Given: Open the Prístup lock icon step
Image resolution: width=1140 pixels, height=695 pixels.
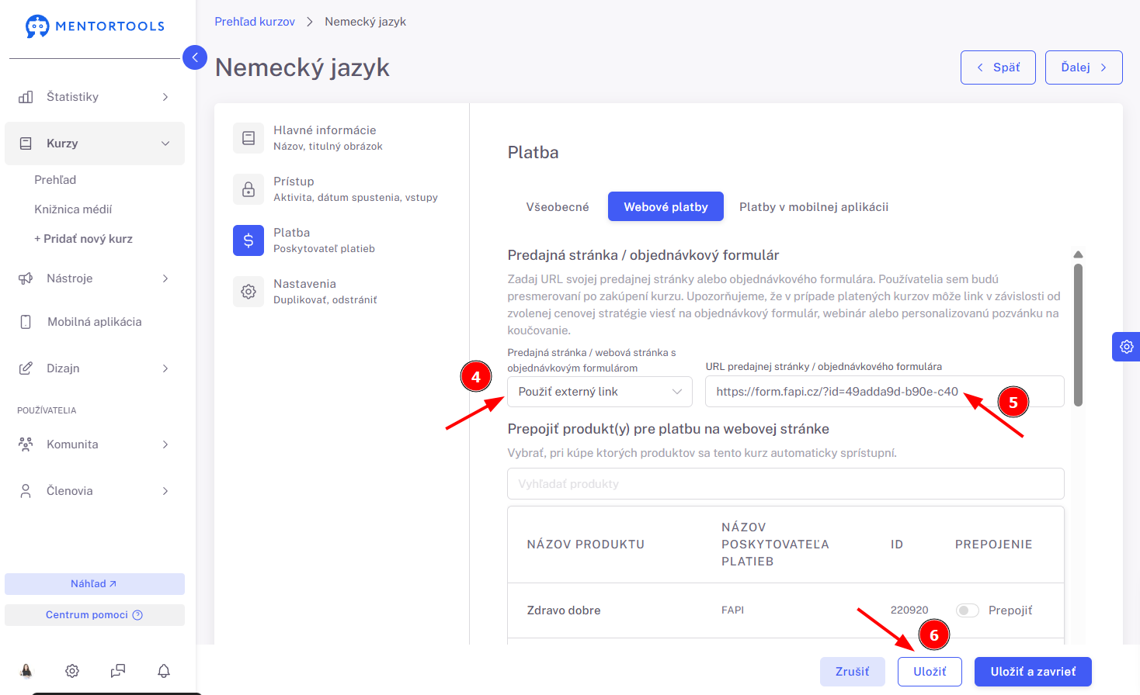Looking at the screenshot, I should (x=249, y=189).
